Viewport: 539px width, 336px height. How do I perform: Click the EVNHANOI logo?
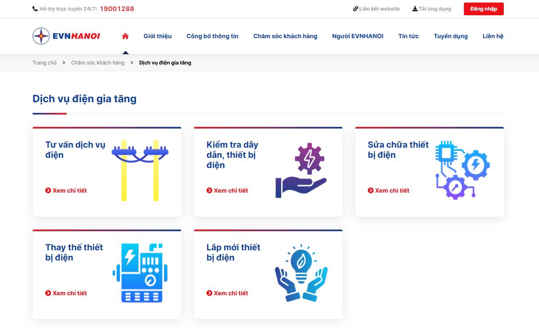66,36
